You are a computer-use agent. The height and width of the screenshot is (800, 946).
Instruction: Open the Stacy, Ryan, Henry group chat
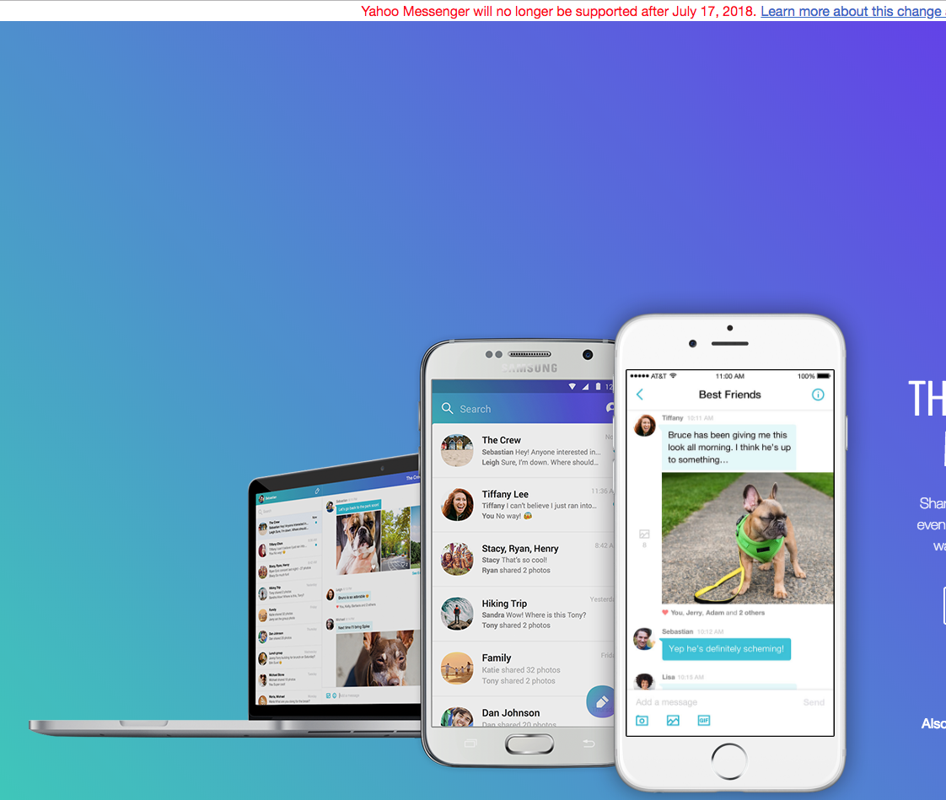(523, 559)
